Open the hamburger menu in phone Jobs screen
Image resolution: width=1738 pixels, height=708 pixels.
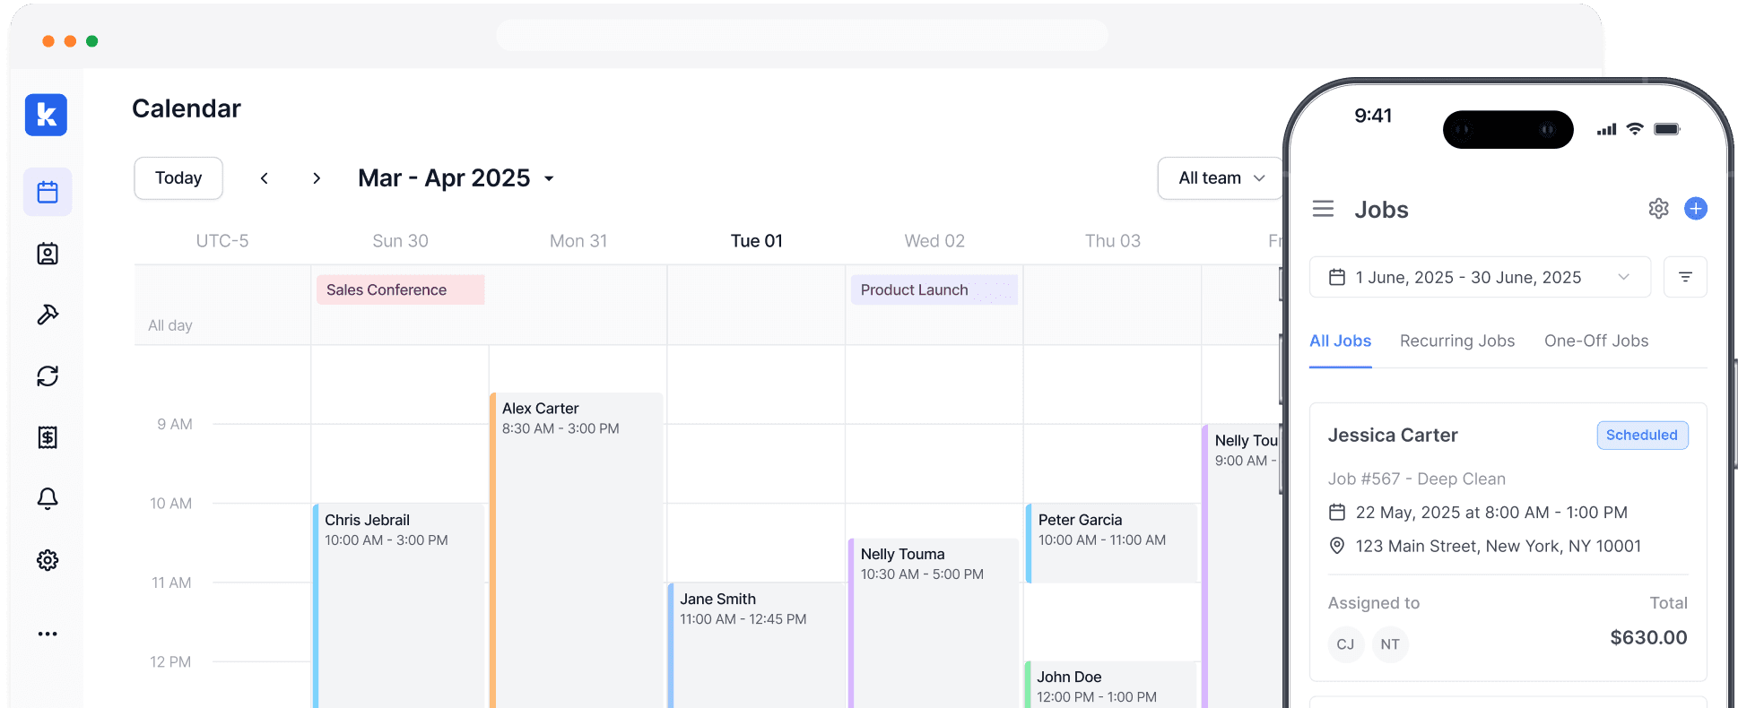click(x=1323, y=209)
